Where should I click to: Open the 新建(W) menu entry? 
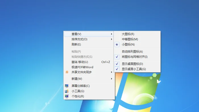click(89, 79)
